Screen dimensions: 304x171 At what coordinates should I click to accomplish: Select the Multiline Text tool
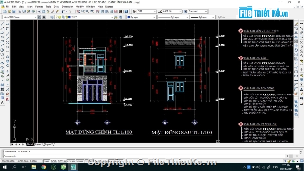coord(2,103)
